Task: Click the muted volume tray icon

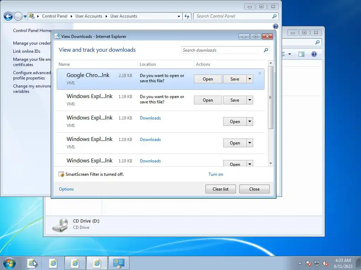Action: (325, 263)
